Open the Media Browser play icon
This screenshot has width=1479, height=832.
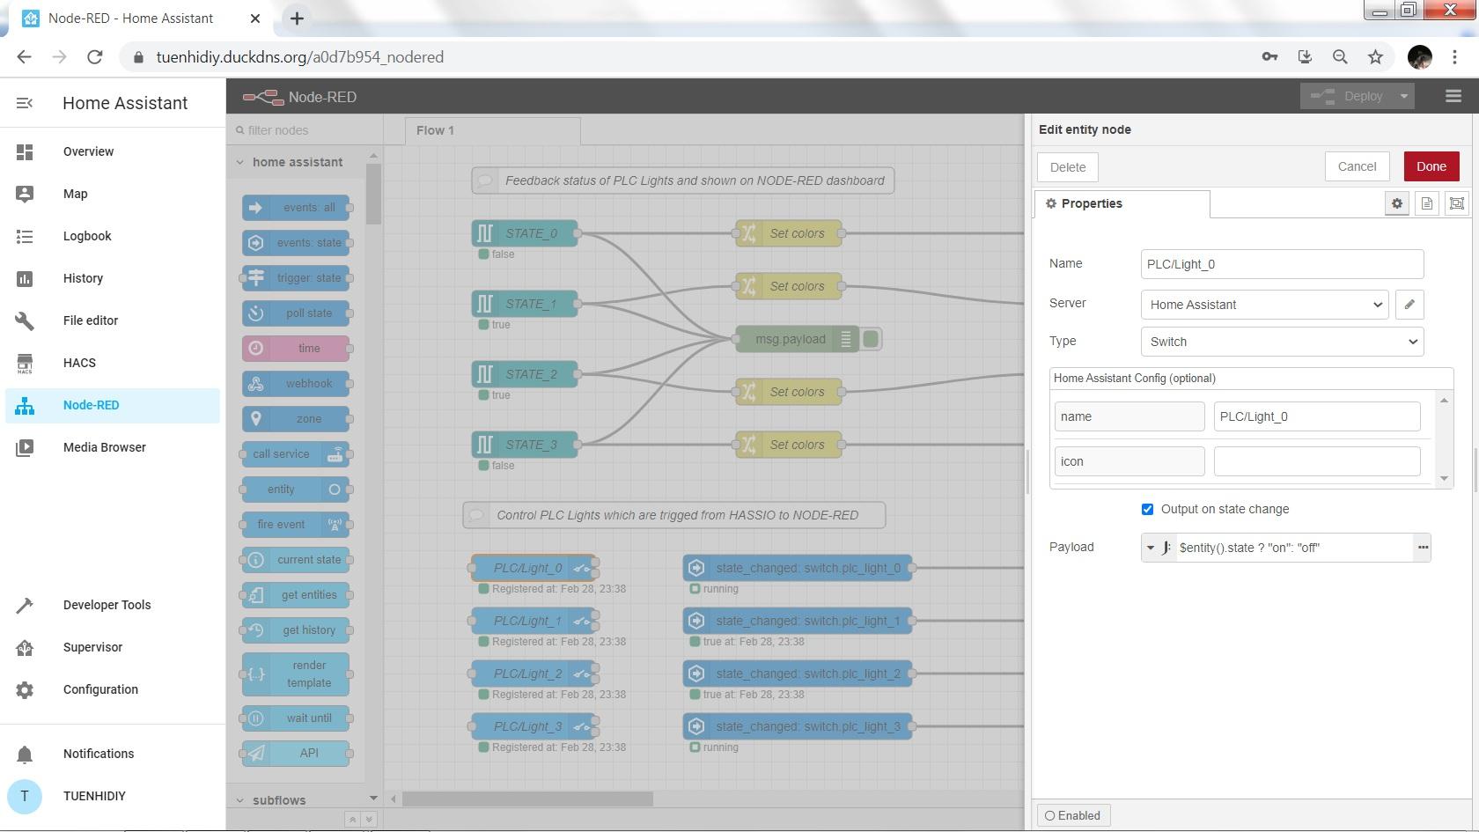click(25, 447)
